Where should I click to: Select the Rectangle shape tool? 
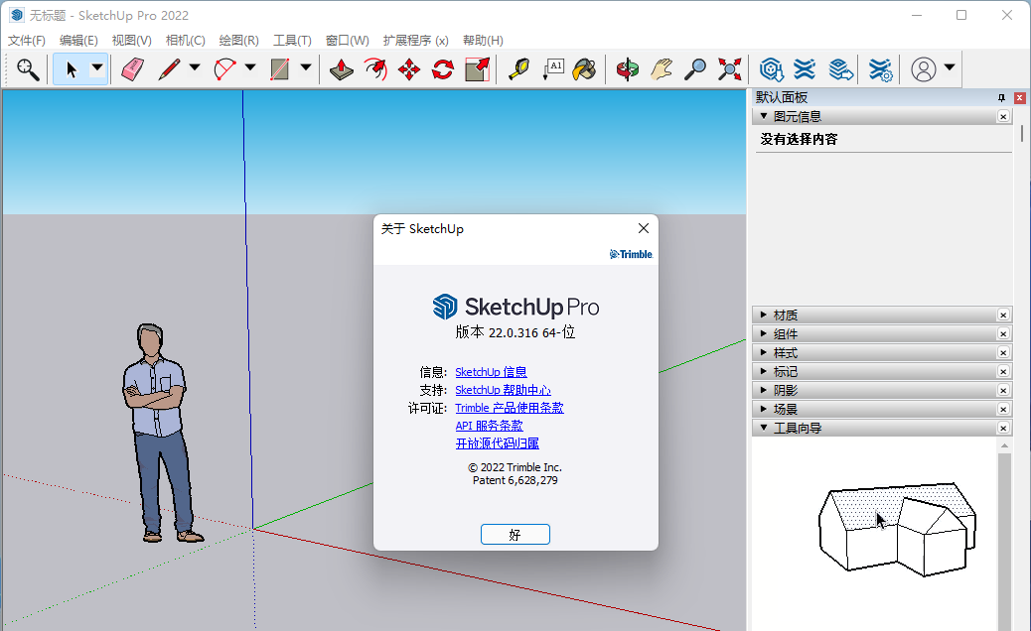coord(280,68)
